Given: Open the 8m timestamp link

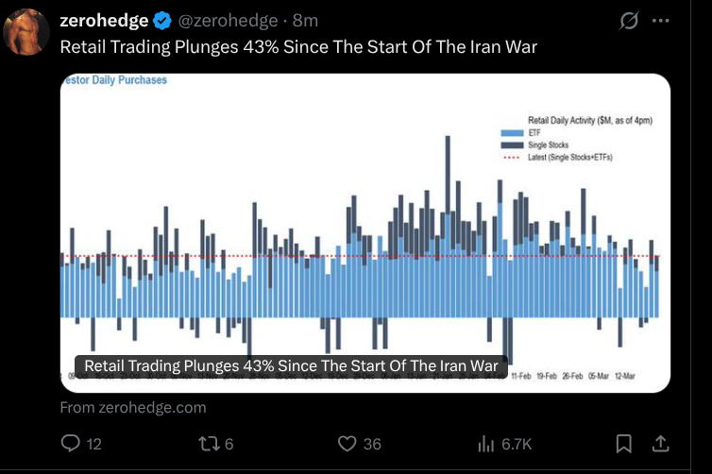Looking at the screenshot, I should [306, 21].
